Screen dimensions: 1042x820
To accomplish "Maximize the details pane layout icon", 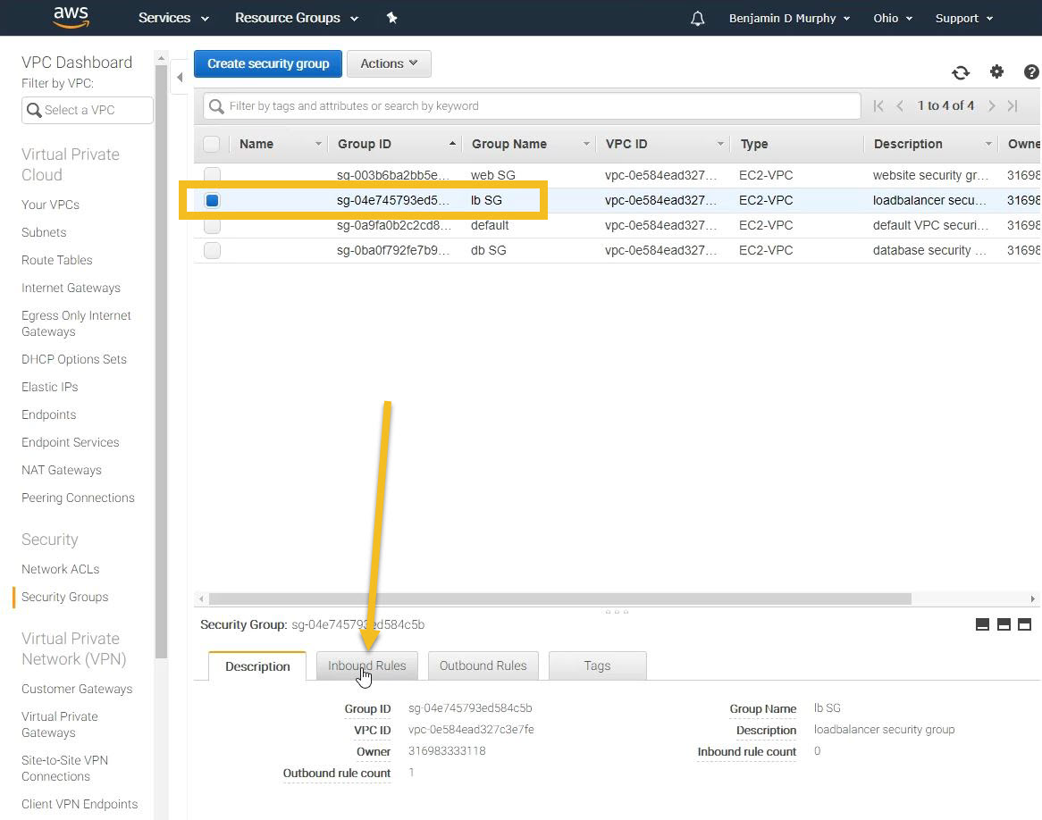I will (x=1025, y=624).
